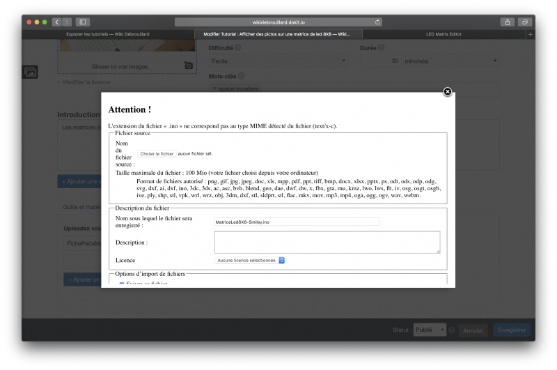Click the Enregistrer button
This screenshot has width=557, height=370.
pos(512,330)
